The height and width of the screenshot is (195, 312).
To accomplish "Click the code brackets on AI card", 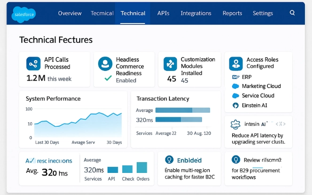I will click(281, 124).
